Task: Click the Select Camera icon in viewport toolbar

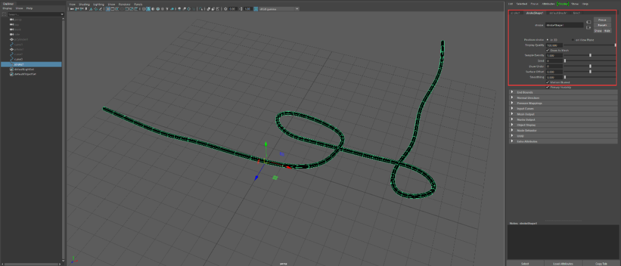Action: click(72, 9)
